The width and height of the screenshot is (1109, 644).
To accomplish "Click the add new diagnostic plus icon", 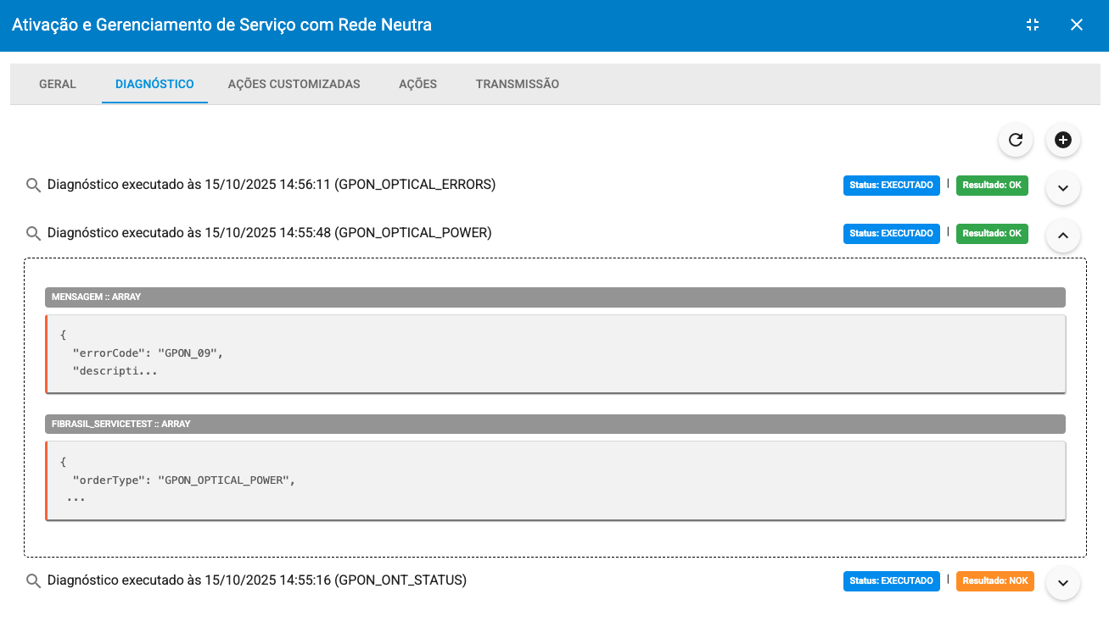I will [x=1062, y=140].
